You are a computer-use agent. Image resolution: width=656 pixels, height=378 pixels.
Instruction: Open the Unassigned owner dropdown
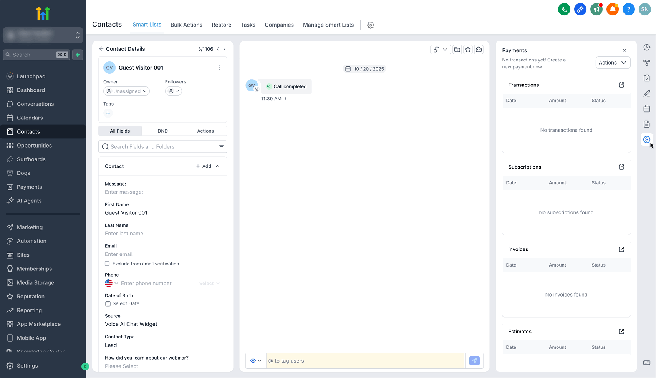click(x=126, y=91)
